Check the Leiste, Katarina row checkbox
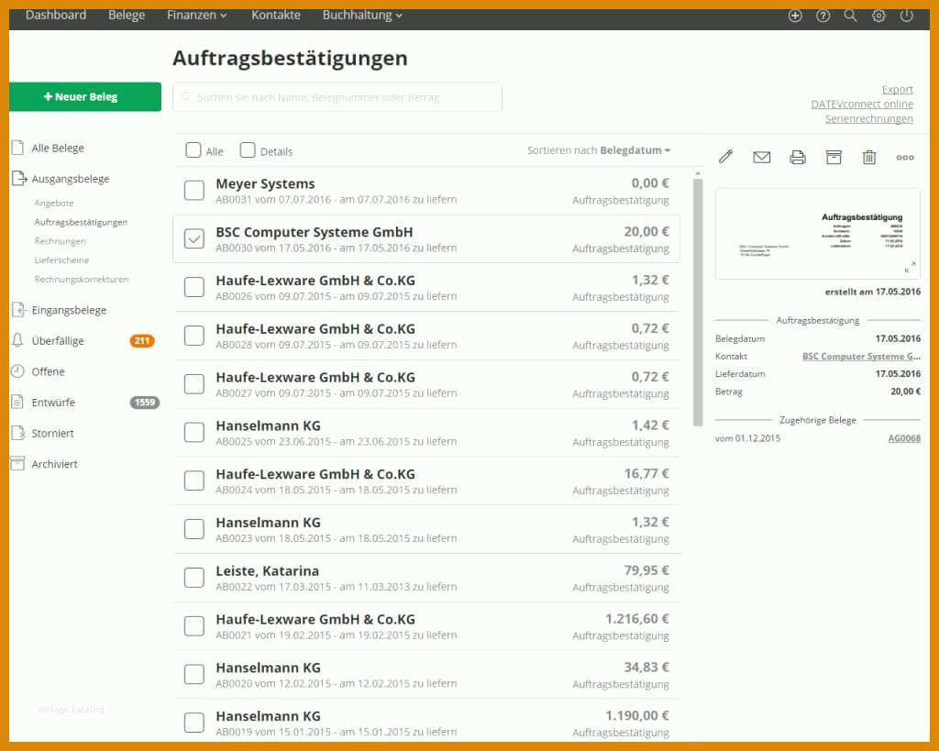The image size is (939, 751). point(194,578)
